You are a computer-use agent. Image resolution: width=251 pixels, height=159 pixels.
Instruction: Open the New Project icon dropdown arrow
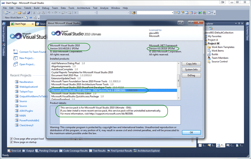click(x=10, y=13)
